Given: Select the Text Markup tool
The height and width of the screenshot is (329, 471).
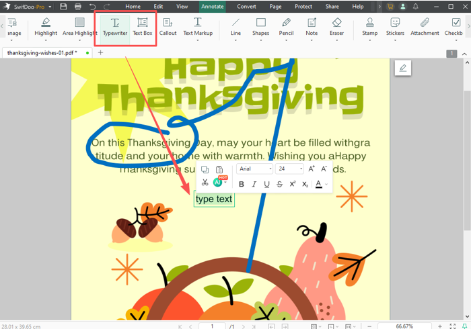Looking at the screenshot, I should tap(198, 27).
